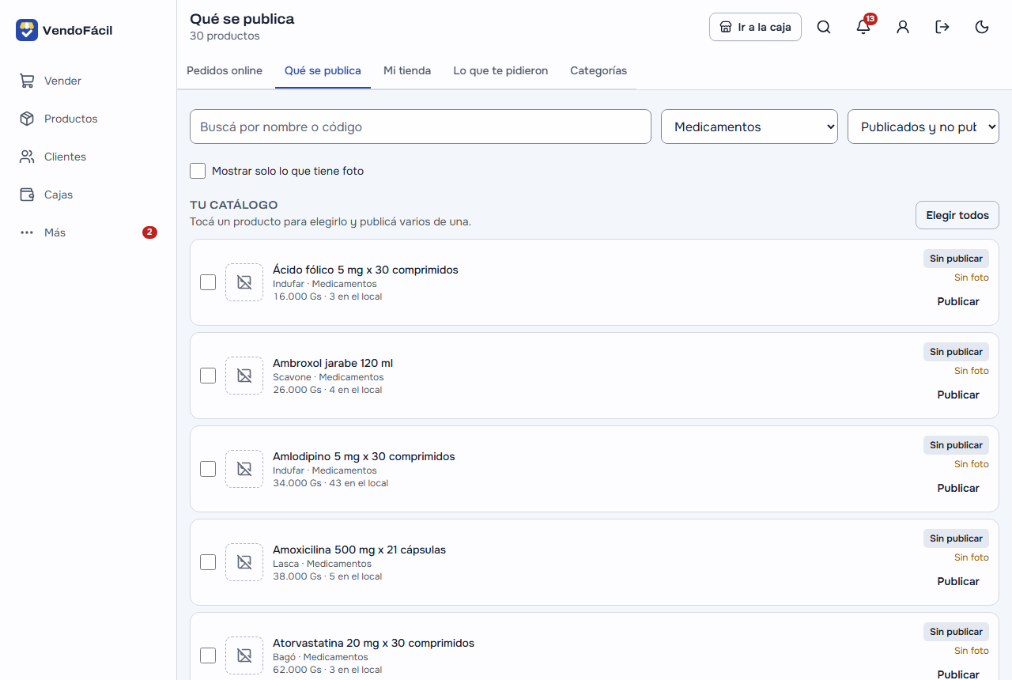The image size is (1012, 680).
Task: Publicar the Amlodipino product
Action: coord(958,488)
